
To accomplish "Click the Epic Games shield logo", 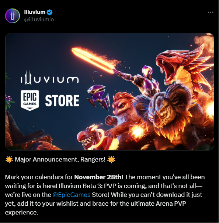I will [x=30, y=100].
